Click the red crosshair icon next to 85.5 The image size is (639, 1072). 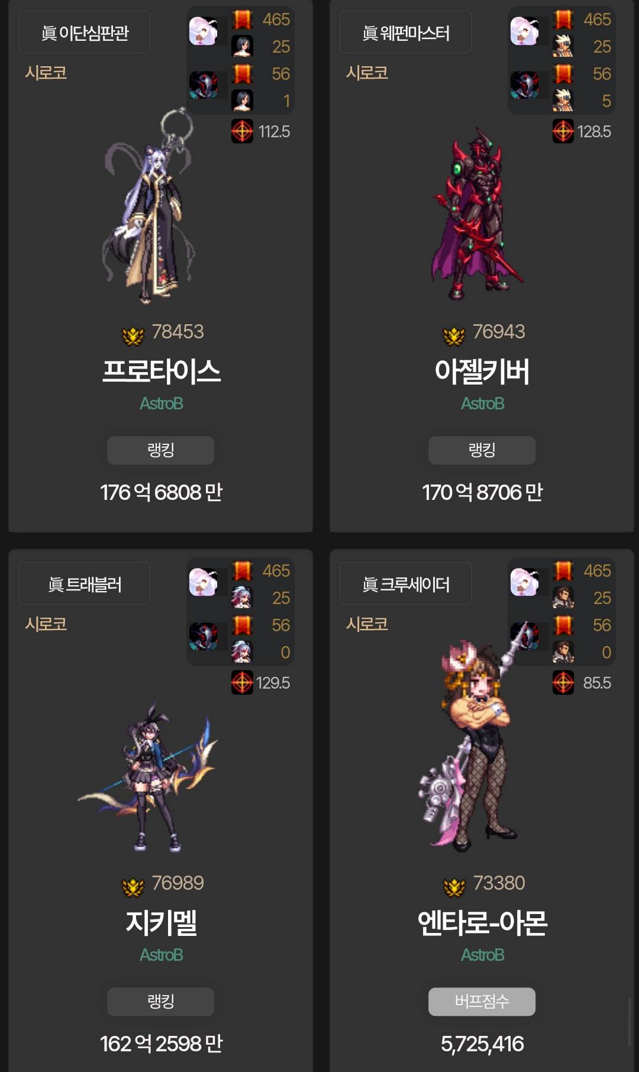coord(563,683)
